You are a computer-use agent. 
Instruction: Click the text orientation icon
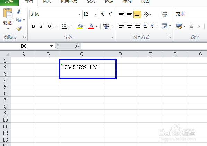[147, 15]
